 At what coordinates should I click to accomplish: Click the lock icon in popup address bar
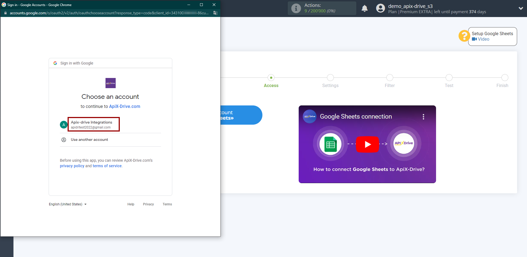[5, 13]
